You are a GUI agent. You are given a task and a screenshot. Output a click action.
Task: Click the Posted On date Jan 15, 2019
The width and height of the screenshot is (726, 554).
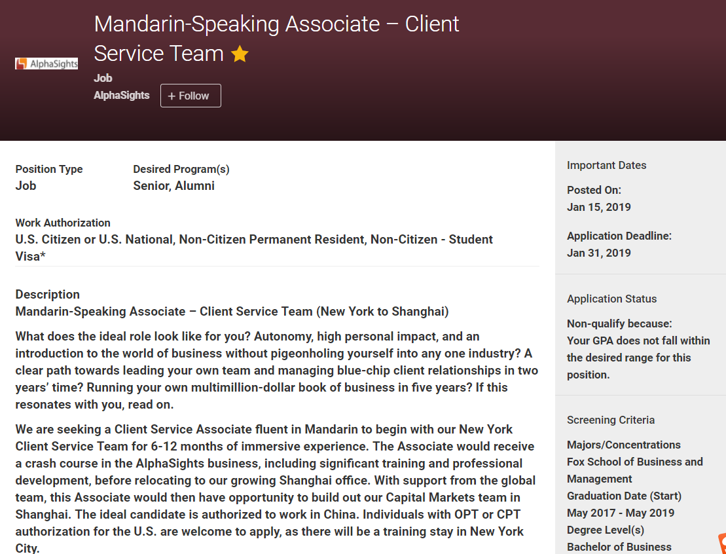click(599, 207)
